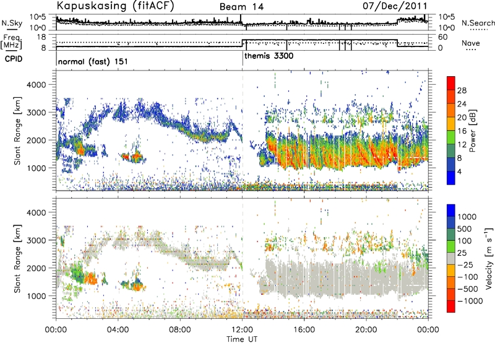Image resolution: width=495 pixels, height=343 pixels.
Task: Click 'Slant Range [km]' label of velocity panel
Action: [17, 258]
